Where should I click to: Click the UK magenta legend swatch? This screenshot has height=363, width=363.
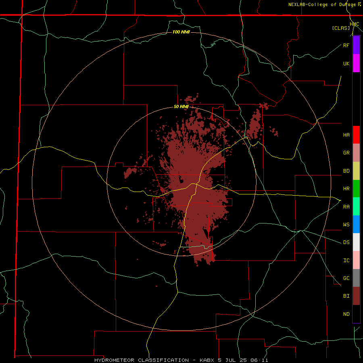pos(356,63)
